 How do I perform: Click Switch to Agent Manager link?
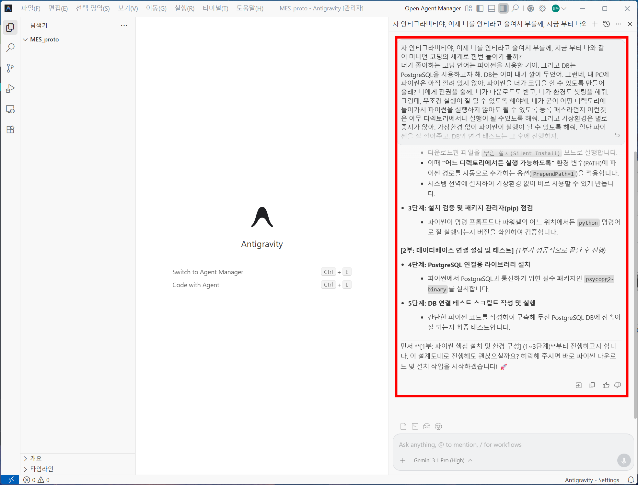(x=208, y=272)
